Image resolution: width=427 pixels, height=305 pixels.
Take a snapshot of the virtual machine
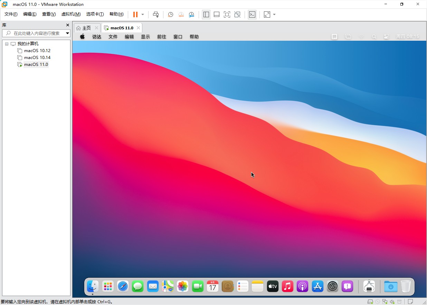(x=170, y=14)
